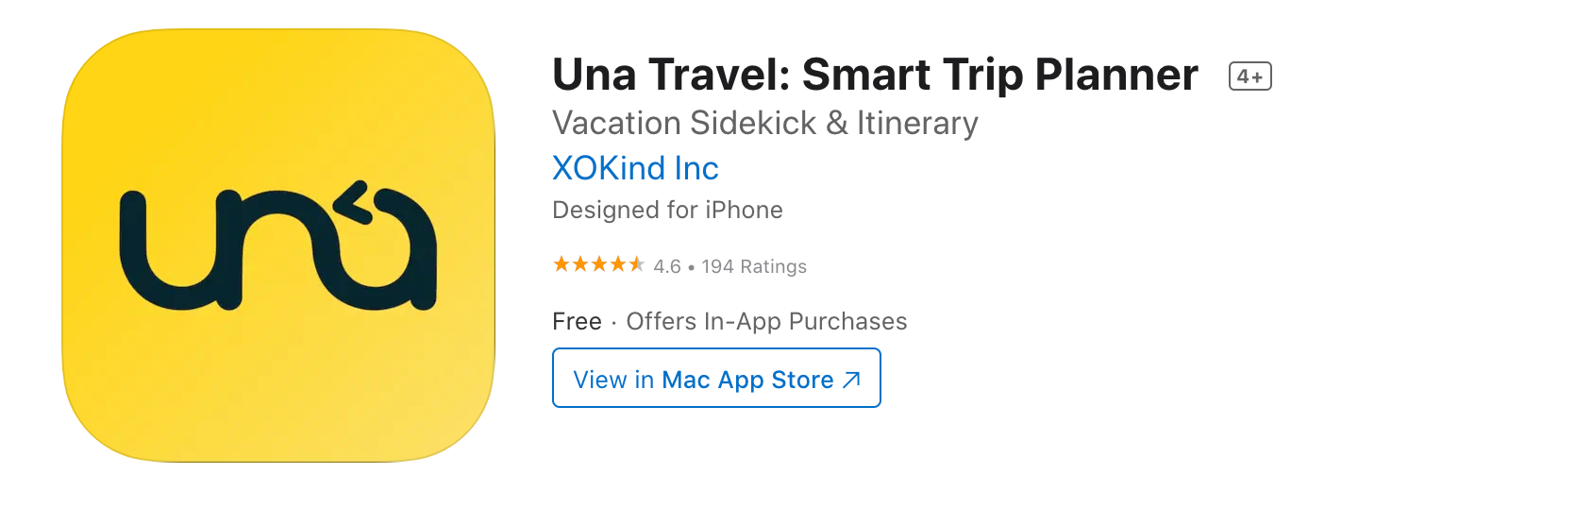1593x508 pixels.
Task: Click the first orange rating star
Action: 562,264
